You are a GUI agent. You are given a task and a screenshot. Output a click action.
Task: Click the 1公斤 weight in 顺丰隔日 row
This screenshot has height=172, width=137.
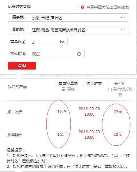[62, 135]
